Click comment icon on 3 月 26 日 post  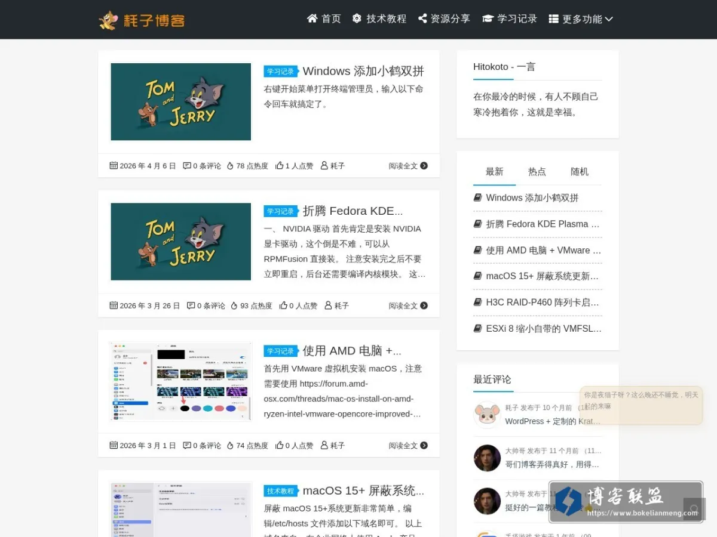[191, 305]
